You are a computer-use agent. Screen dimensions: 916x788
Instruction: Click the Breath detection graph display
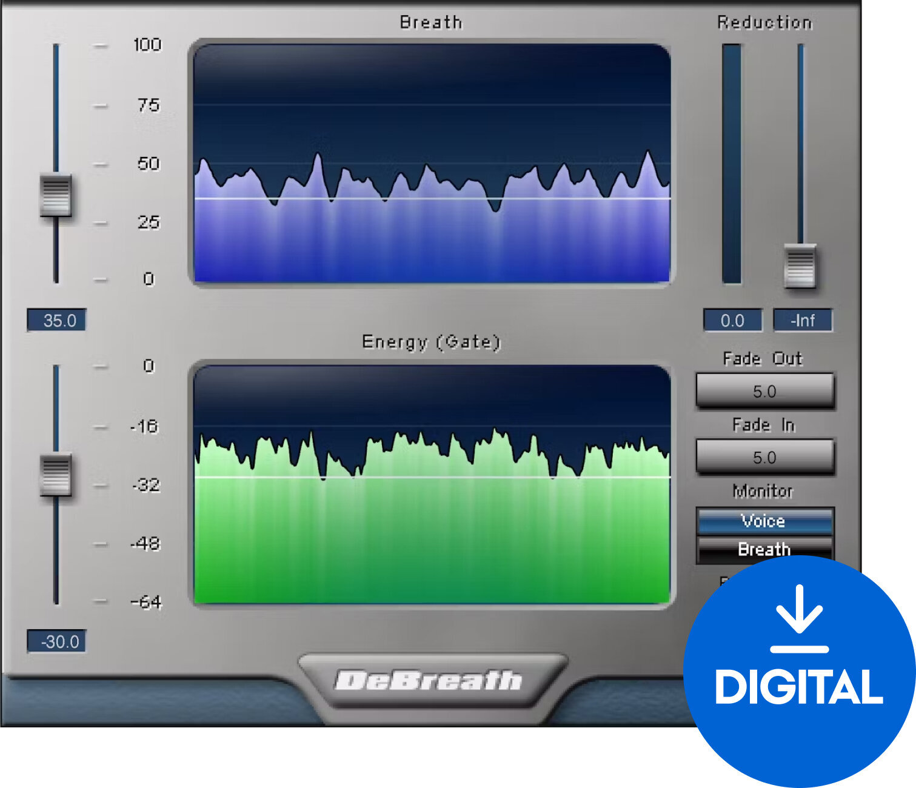[430, 164]
